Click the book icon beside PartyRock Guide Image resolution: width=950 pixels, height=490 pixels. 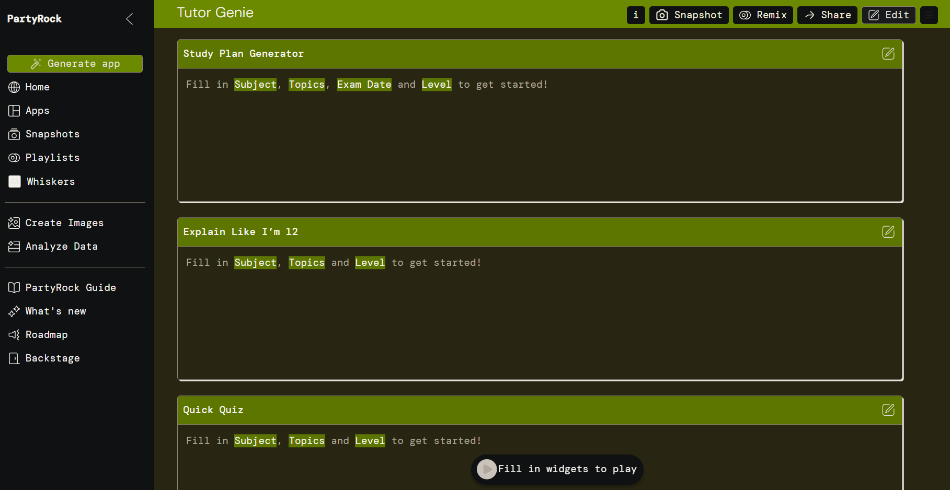coord(14,288)
